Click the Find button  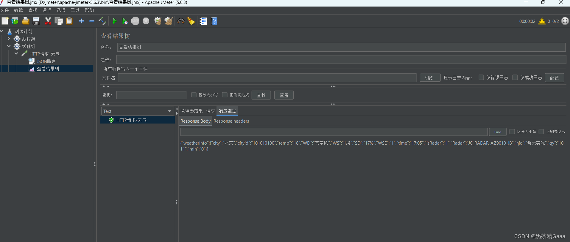coord(498,132)
